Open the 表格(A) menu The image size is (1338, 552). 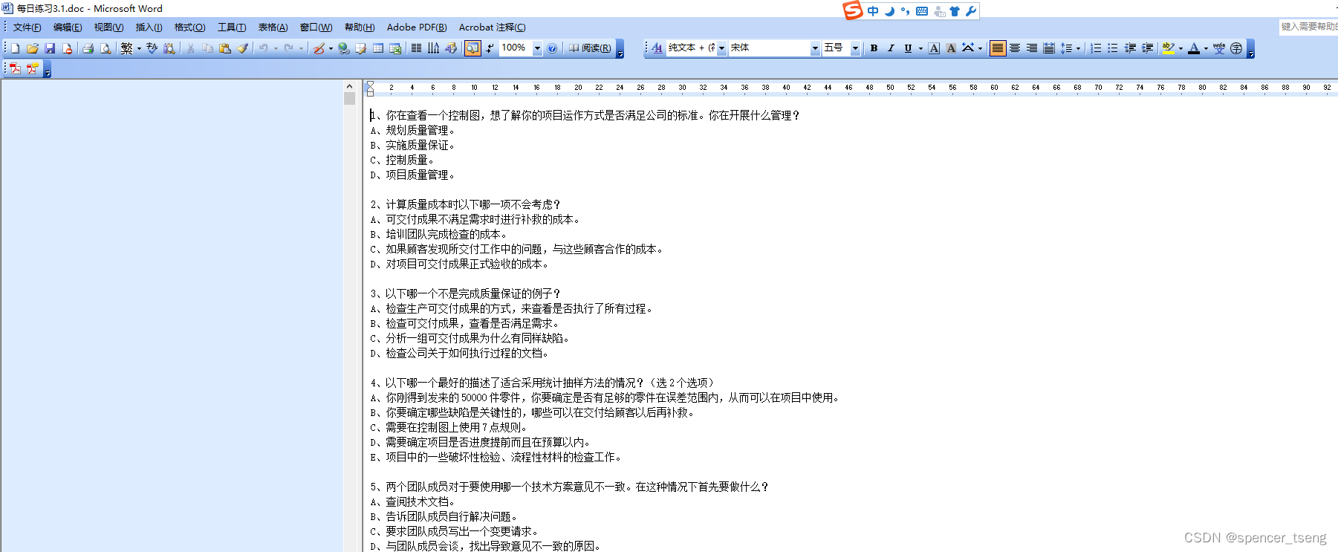pos(273,27)
